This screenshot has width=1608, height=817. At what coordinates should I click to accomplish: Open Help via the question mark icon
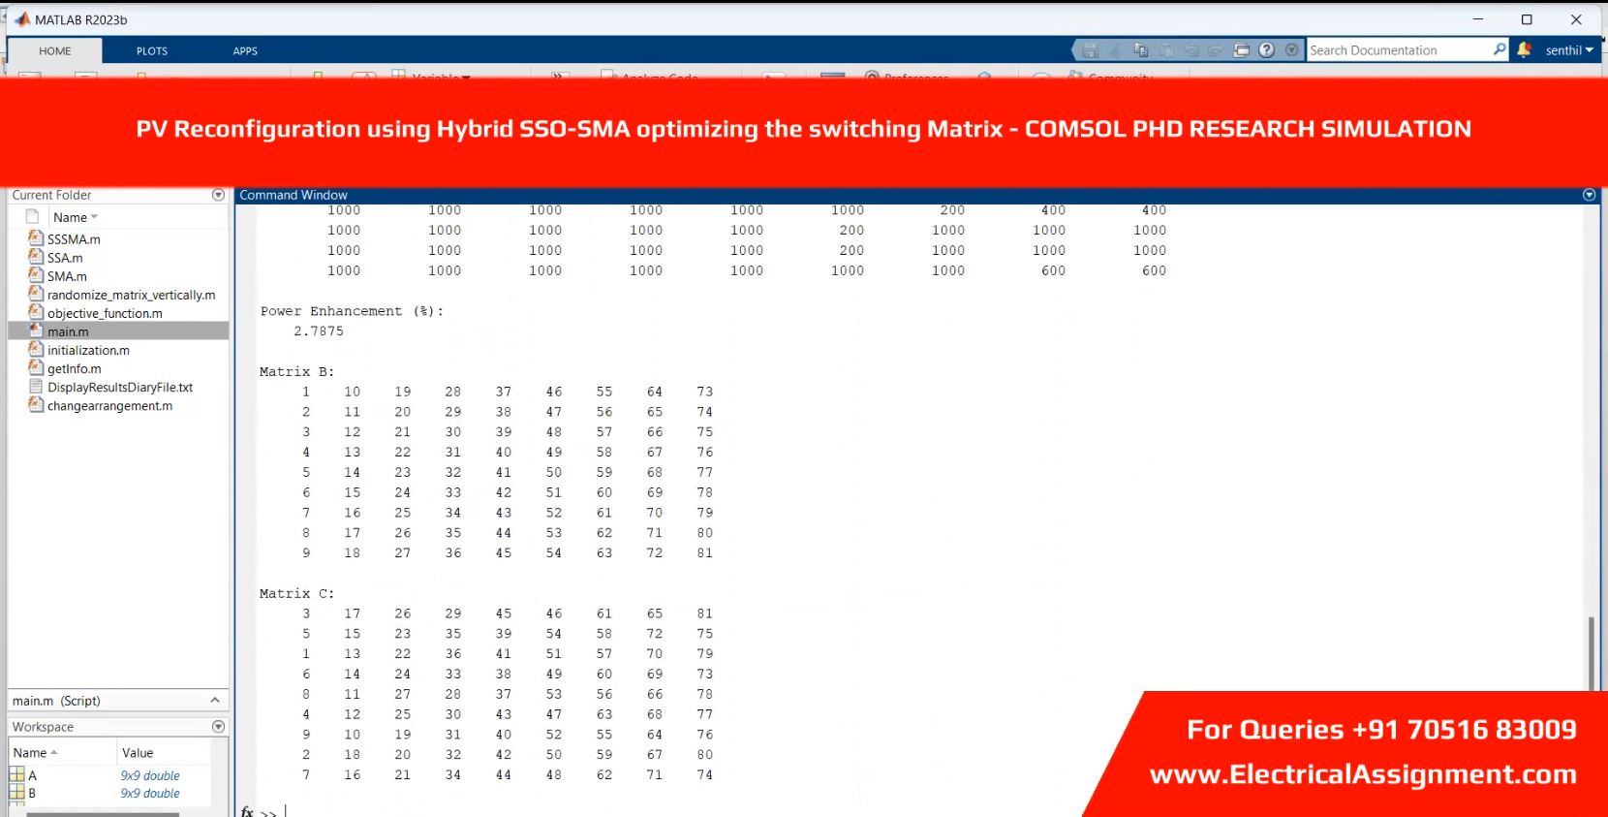(x=1266, y=50)
